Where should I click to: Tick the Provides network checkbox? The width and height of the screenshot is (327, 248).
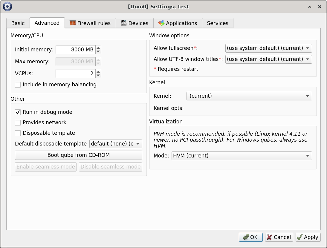18,123
